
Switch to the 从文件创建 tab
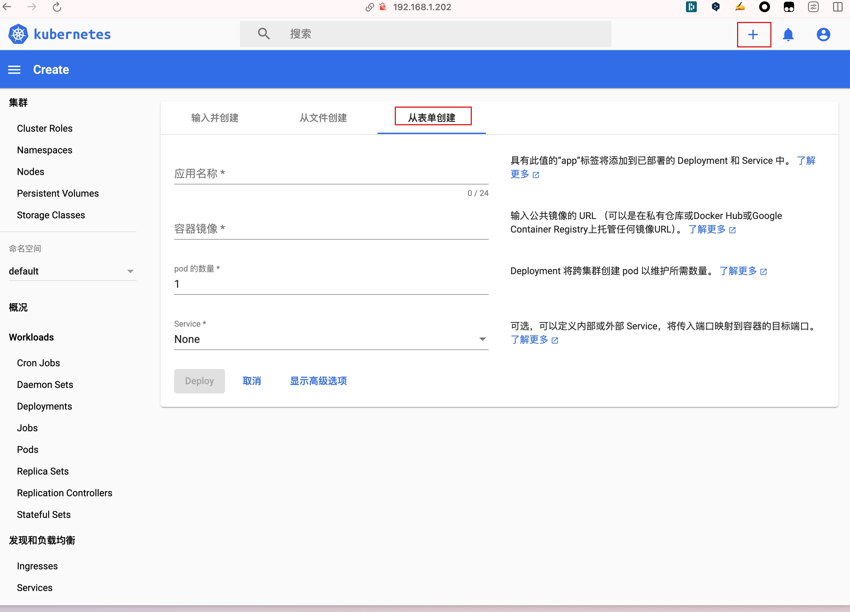[323, 118]
